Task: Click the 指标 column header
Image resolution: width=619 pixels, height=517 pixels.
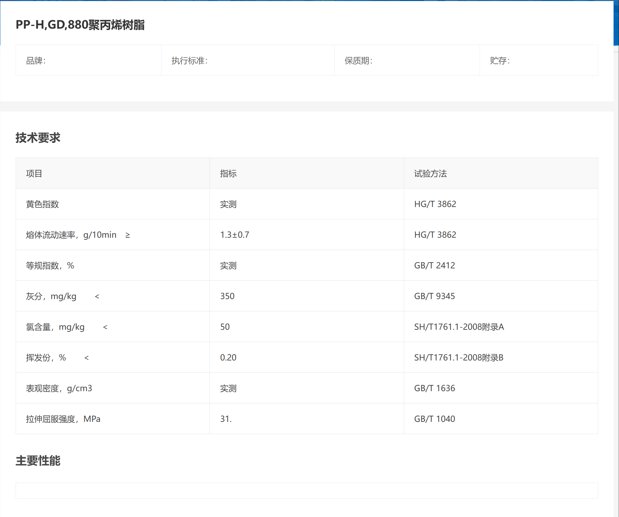Action: 228,174
